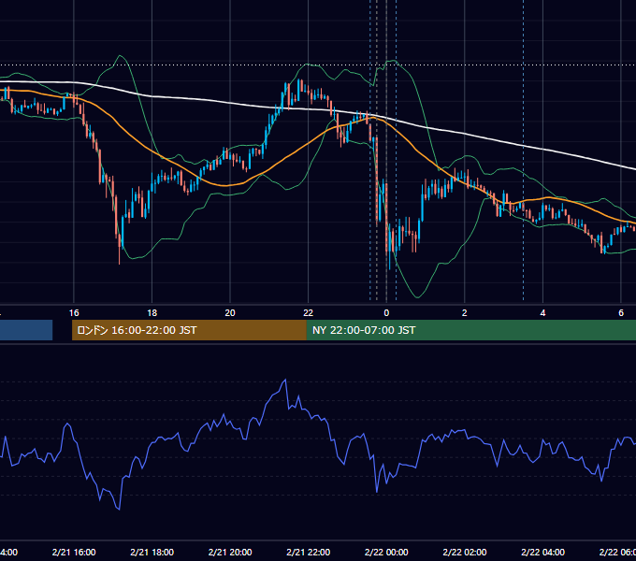The height and width of the screenshot is (561, 636).
Task: Click the 16 hour label on the upper axis
Action: tap(74, 313)
